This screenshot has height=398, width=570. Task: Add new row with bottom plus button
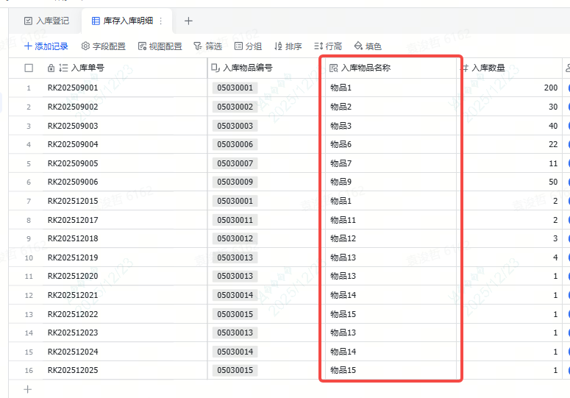[x=29, y=389]
